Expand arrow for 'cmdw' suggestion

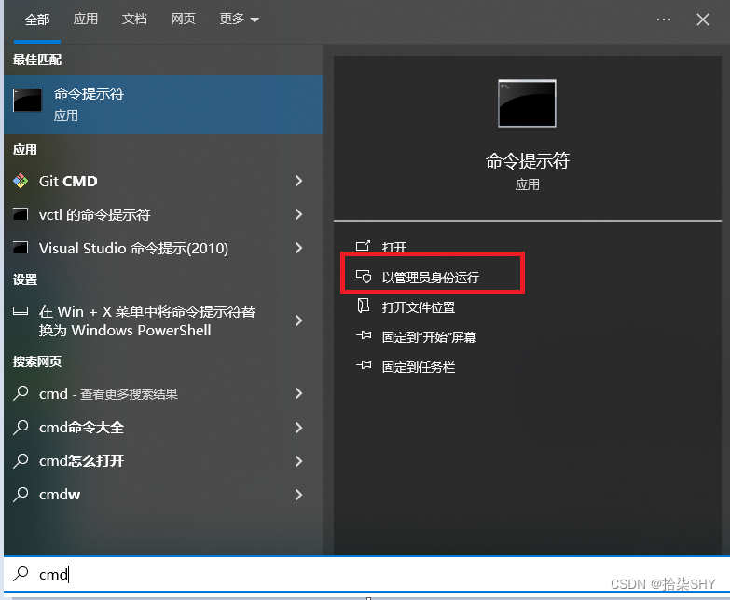(299, 494)
